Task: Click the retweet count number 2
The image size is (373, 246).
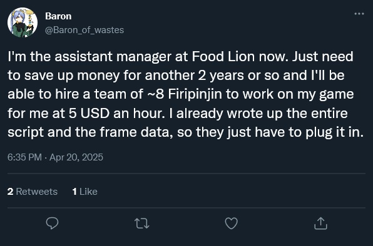Action: 10,192
